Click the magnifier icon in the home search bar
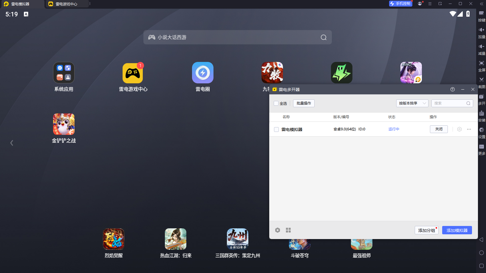Screen dimensions: 486x273 point(324,37)
